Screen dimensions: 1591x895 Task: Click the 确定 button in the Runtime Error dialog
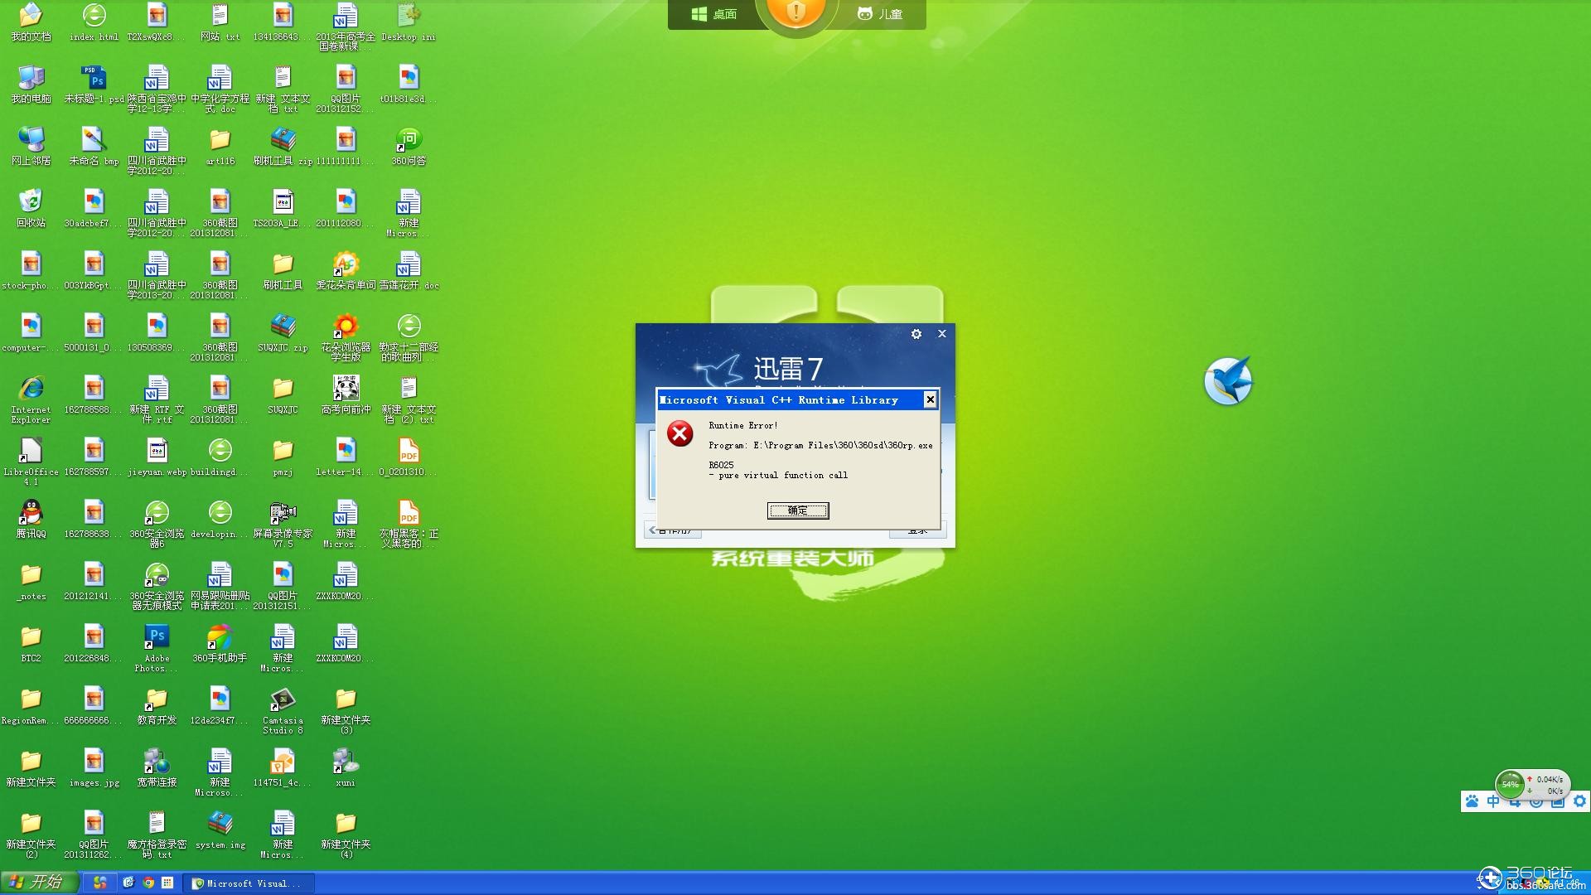pyautogui.click(x=797, y=510)
